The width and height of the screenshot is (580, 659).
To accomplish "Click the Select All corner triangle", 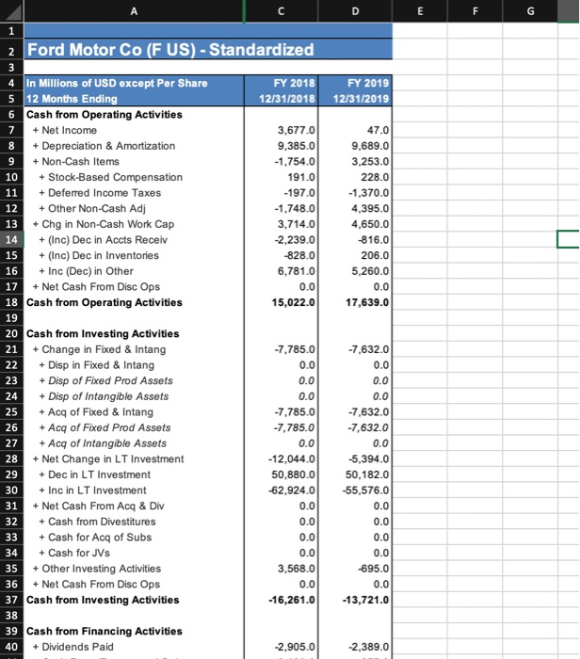I will tap(11, 11).
